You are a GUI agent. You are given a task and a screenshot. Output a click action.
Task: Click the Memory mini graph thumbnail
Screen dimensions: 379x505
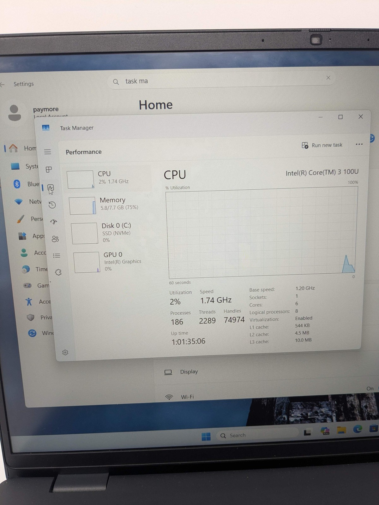point(82,206)
